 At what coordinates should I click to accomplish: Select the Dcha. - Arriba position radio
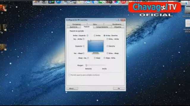(x=107, y=39)
